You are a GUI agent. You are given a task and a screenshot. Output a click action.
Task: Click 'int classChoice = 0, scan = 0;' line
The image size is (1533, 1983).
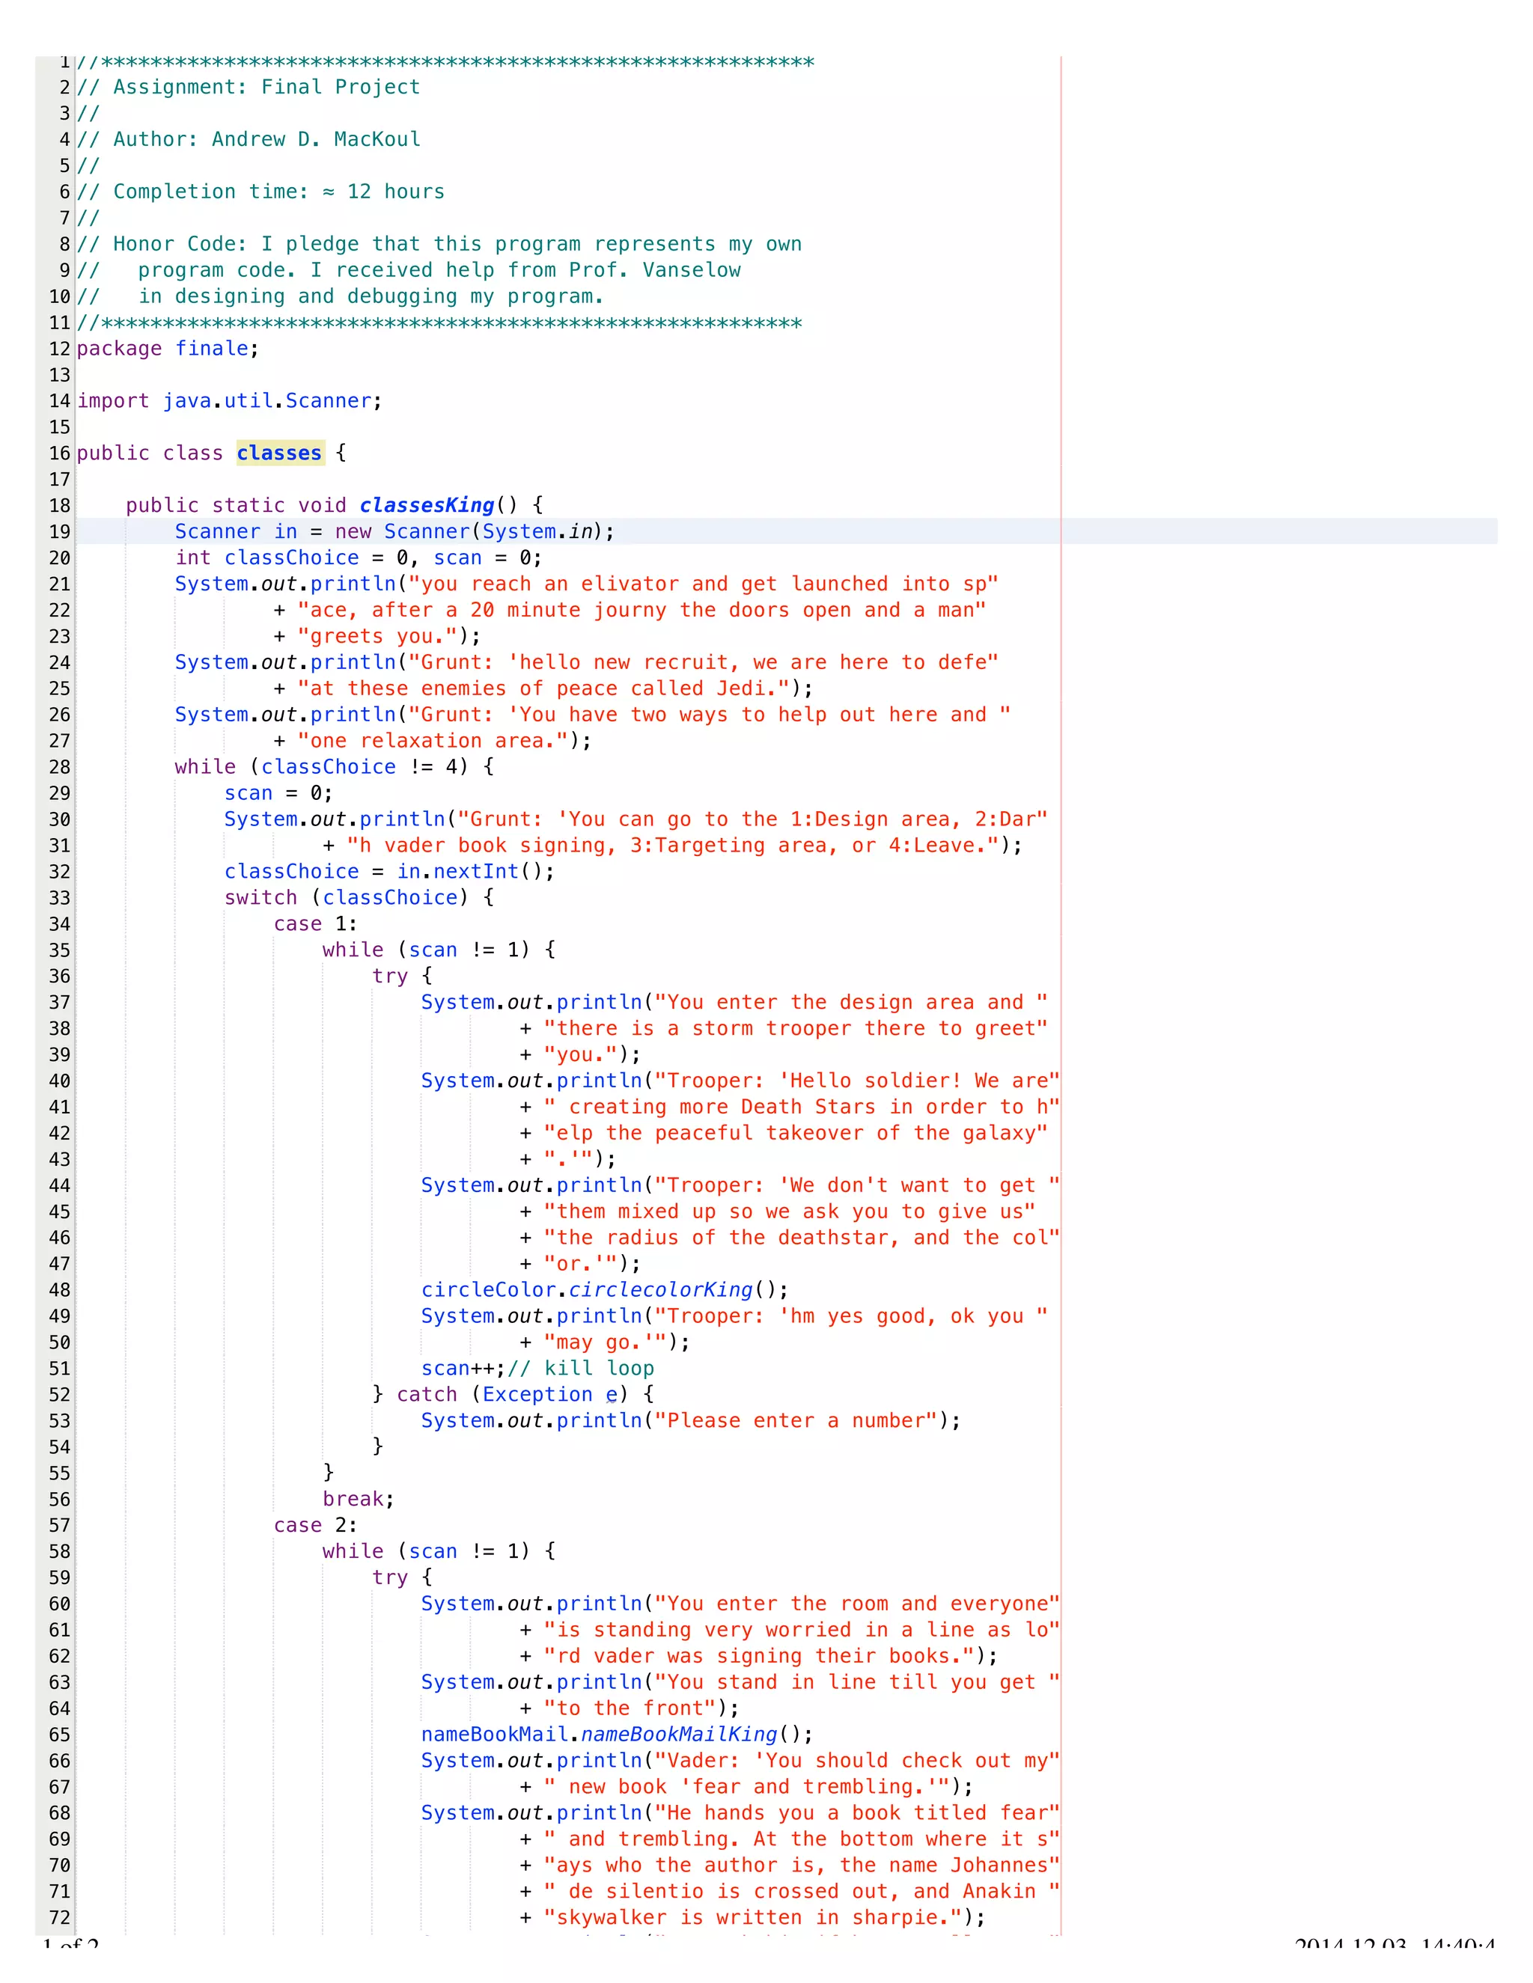(359, 558)
